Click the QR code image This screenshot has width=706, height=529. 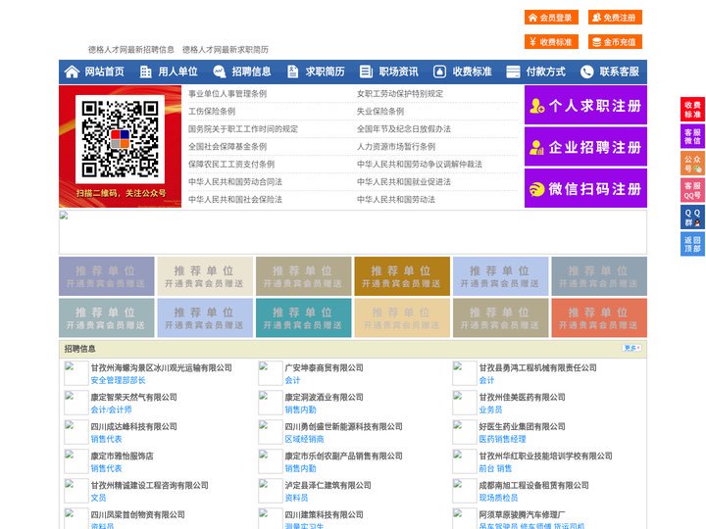click(120, 139)
